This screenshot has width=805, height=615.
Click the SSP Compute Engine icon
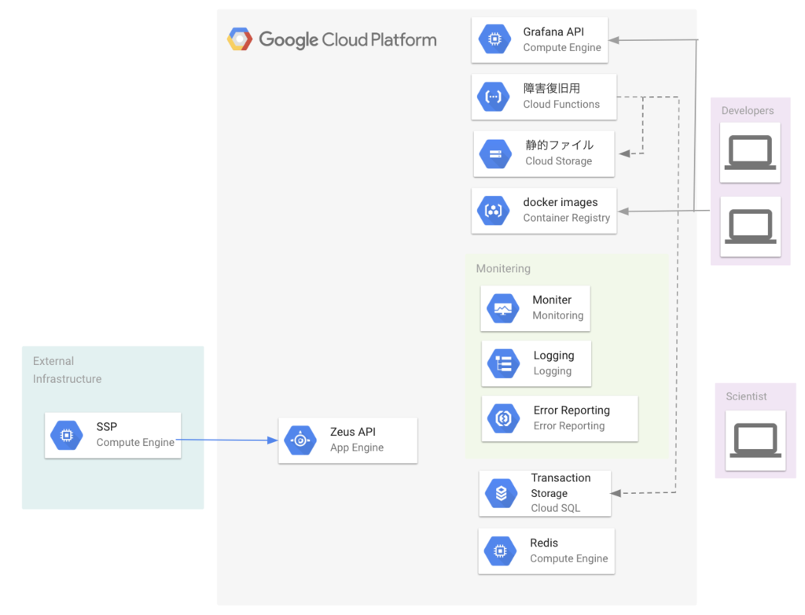pos(66,435)
